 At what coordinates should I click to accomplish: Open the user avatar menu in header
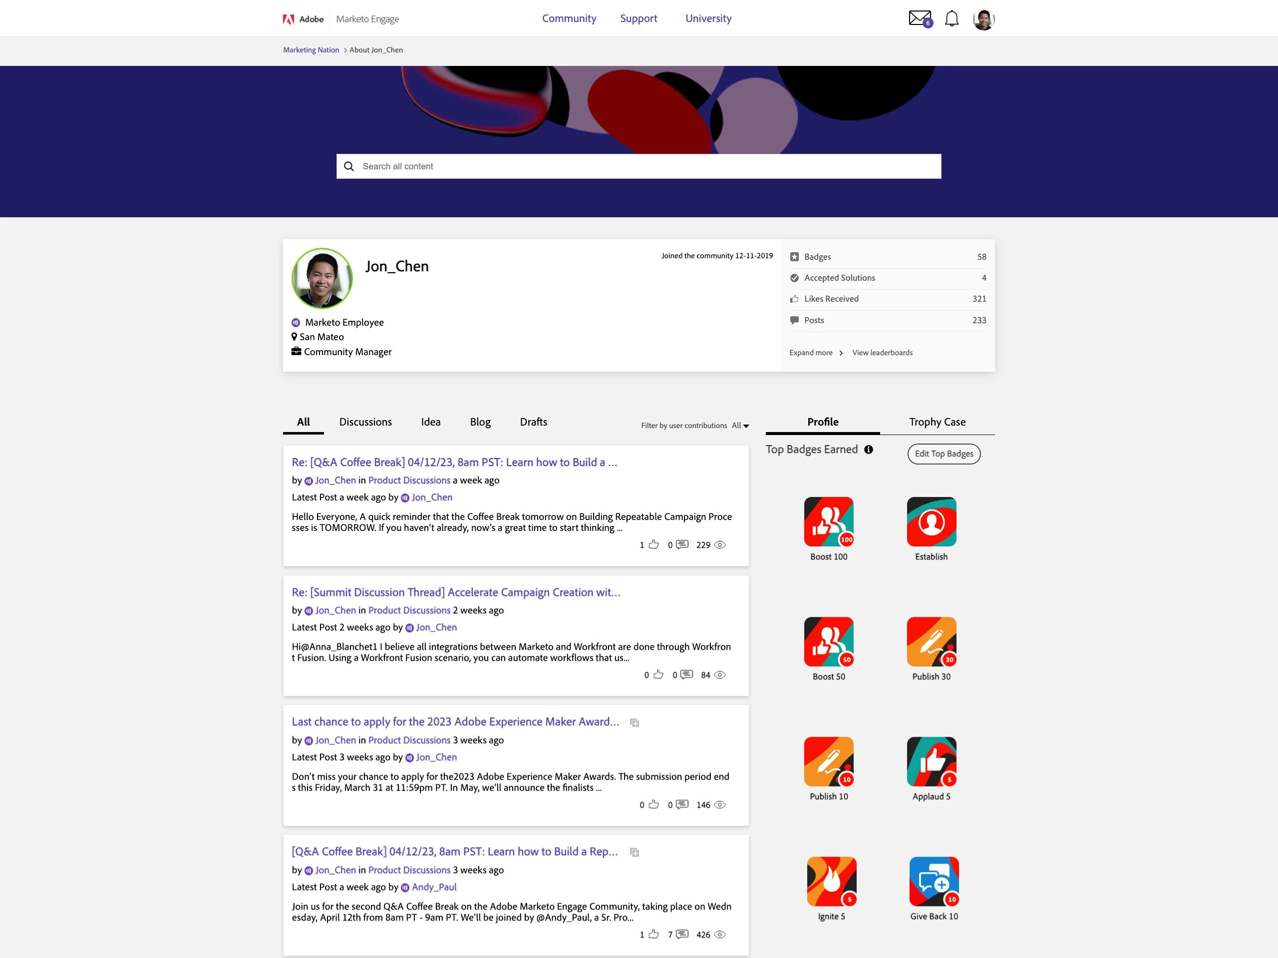[983, 19]
